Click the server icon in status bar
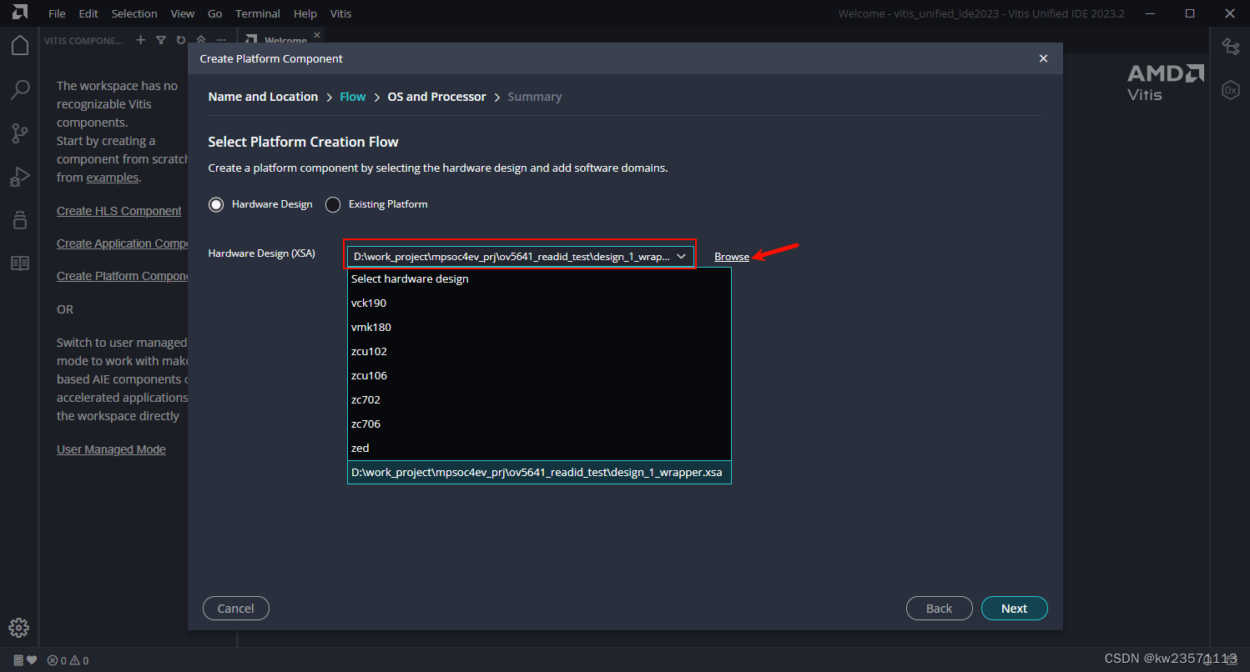 tap(18, 660)
